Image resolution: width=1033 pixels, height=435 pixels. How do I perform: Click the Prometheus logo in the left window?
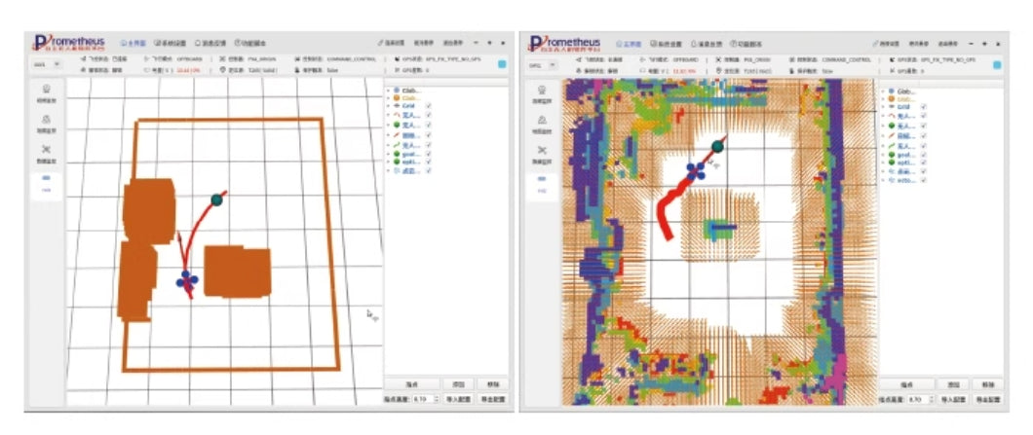click(x=68, y=43)
